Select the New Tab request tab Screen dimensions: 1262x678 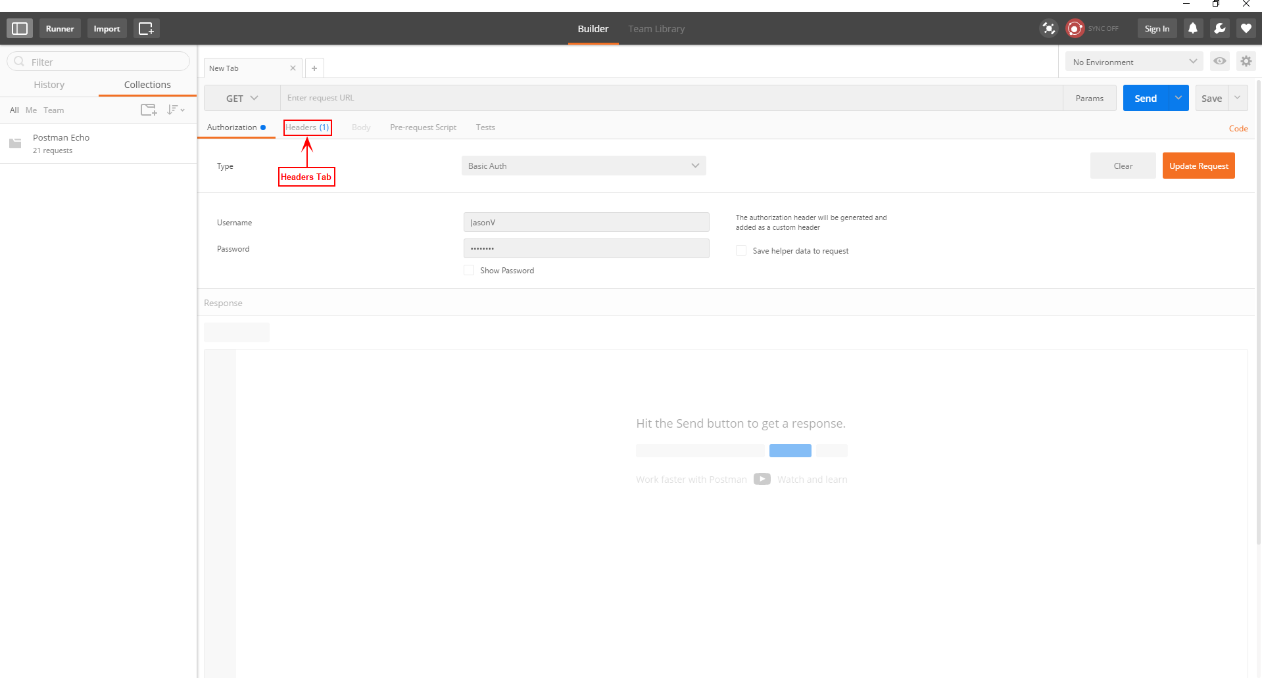click(253, 68)
